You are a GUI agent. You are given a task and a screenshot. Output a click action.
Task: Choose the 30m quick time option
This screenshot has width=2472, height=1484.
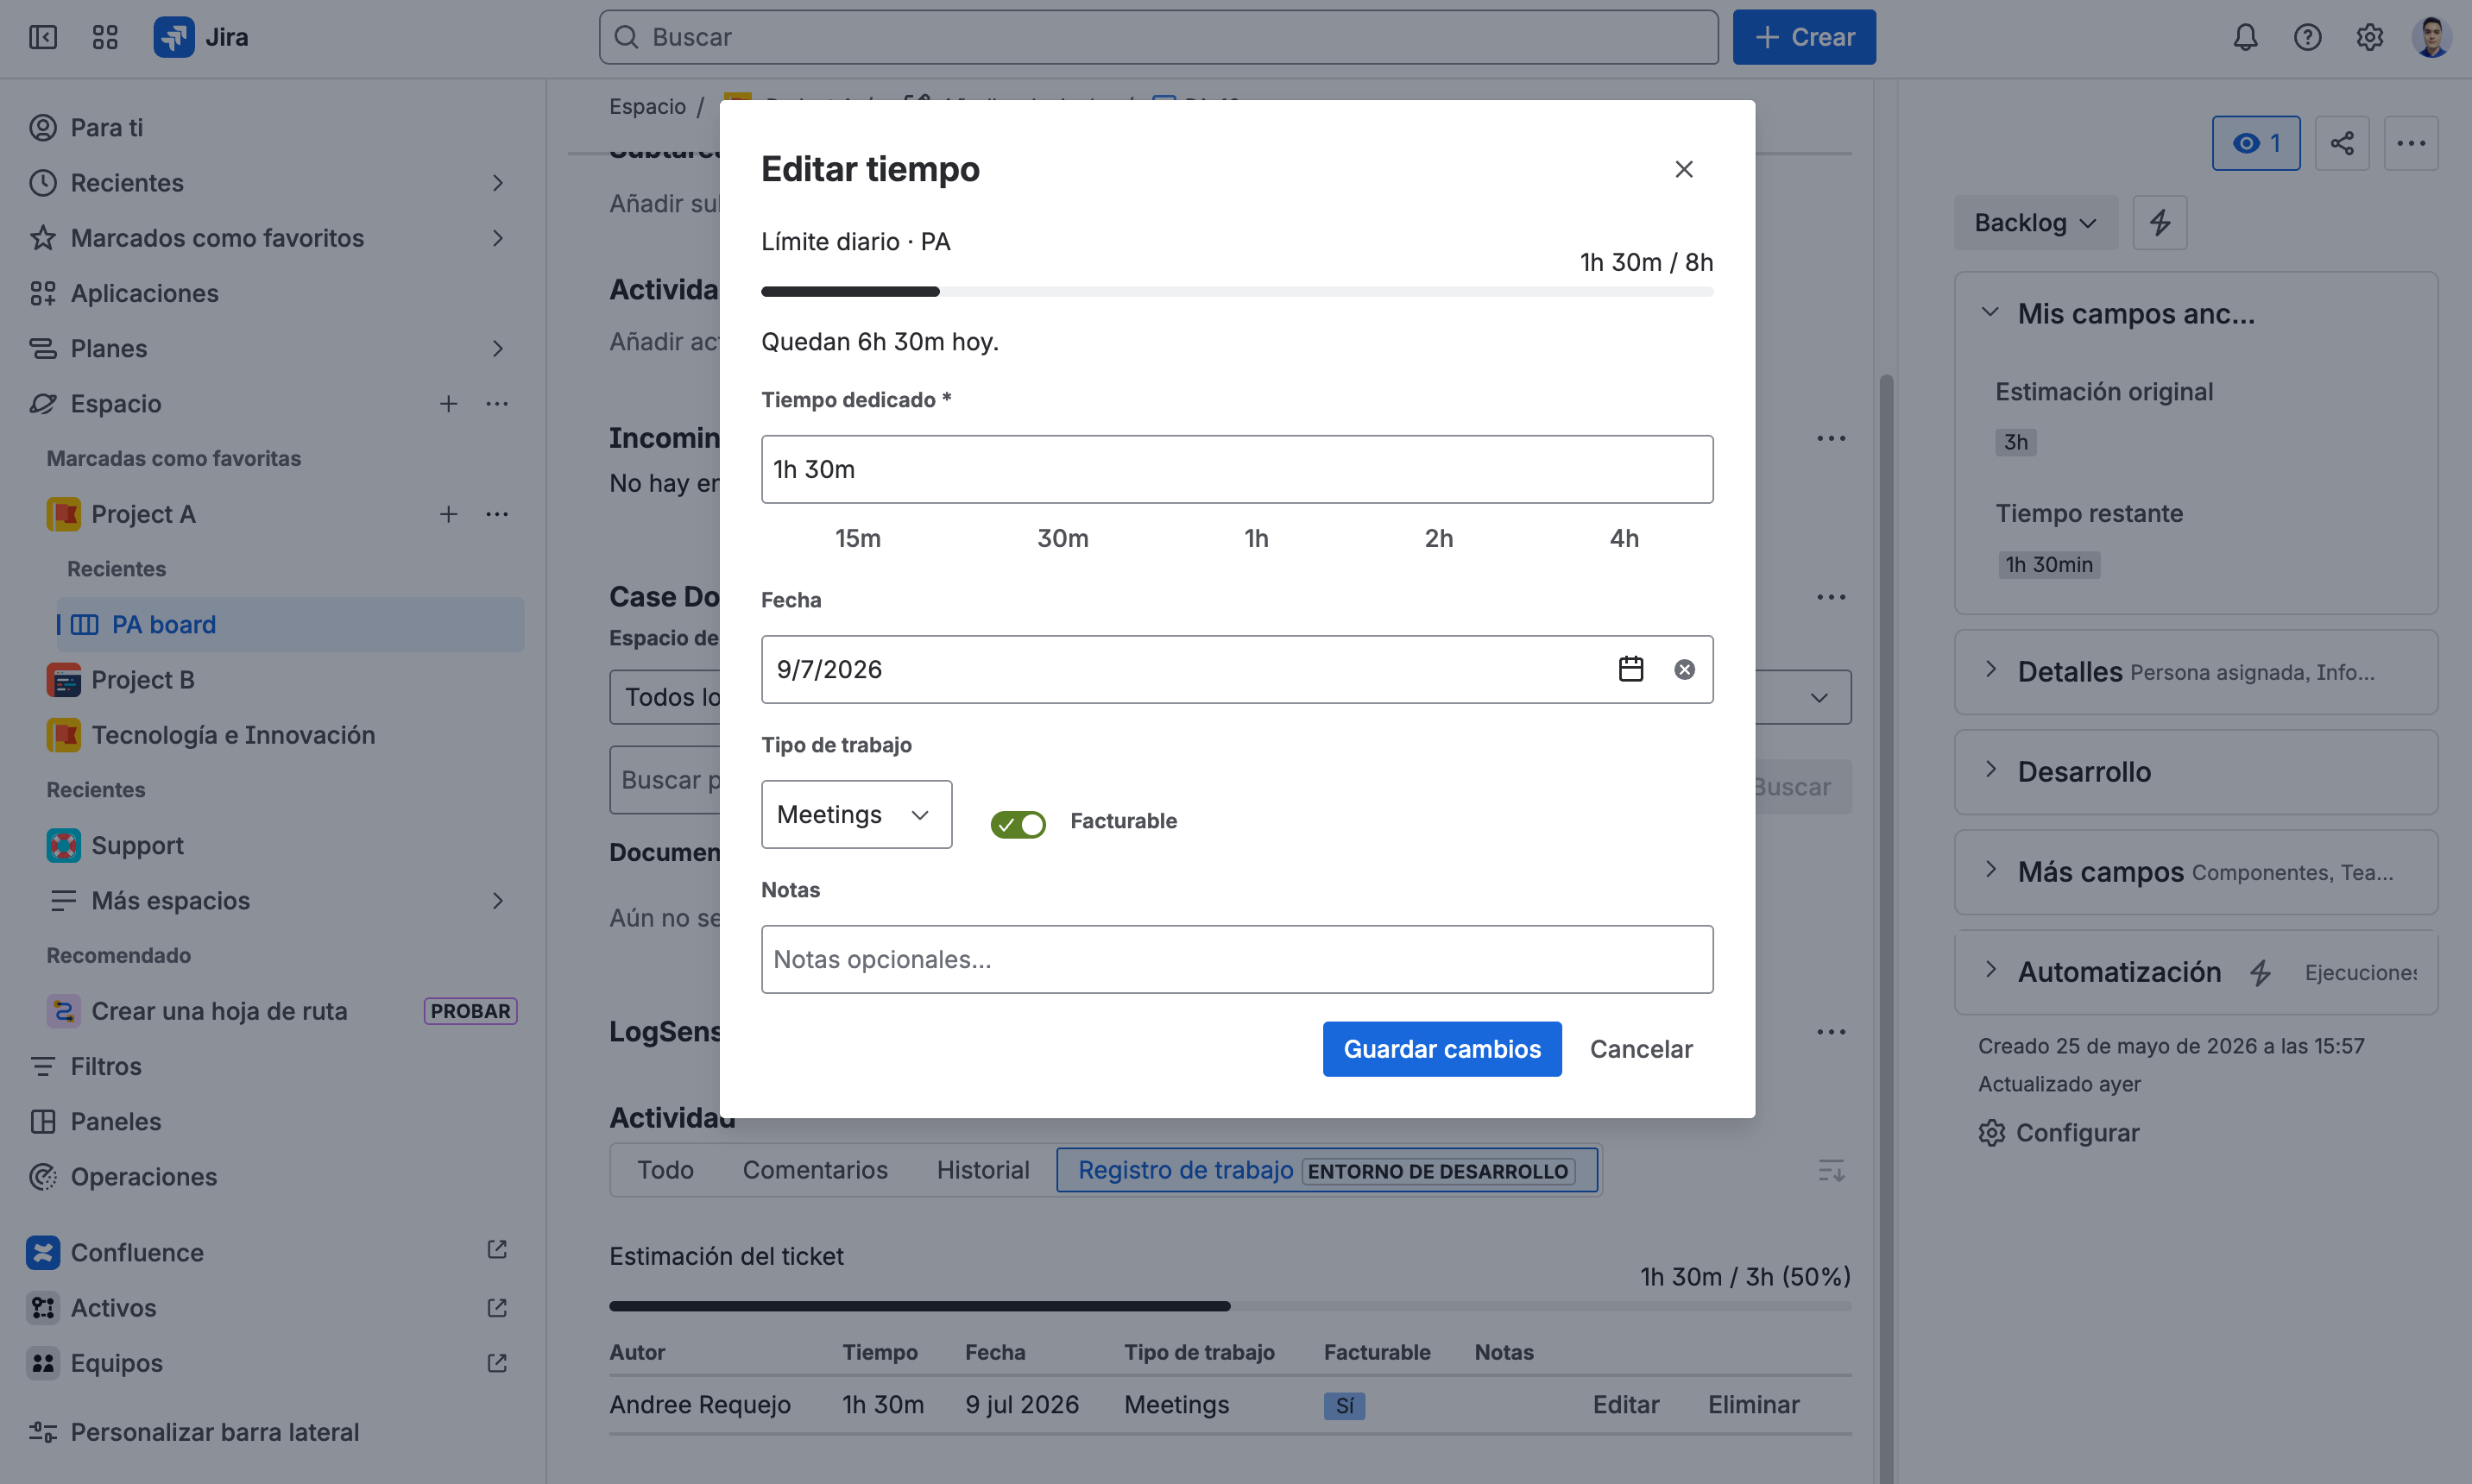coord(1063,538)
